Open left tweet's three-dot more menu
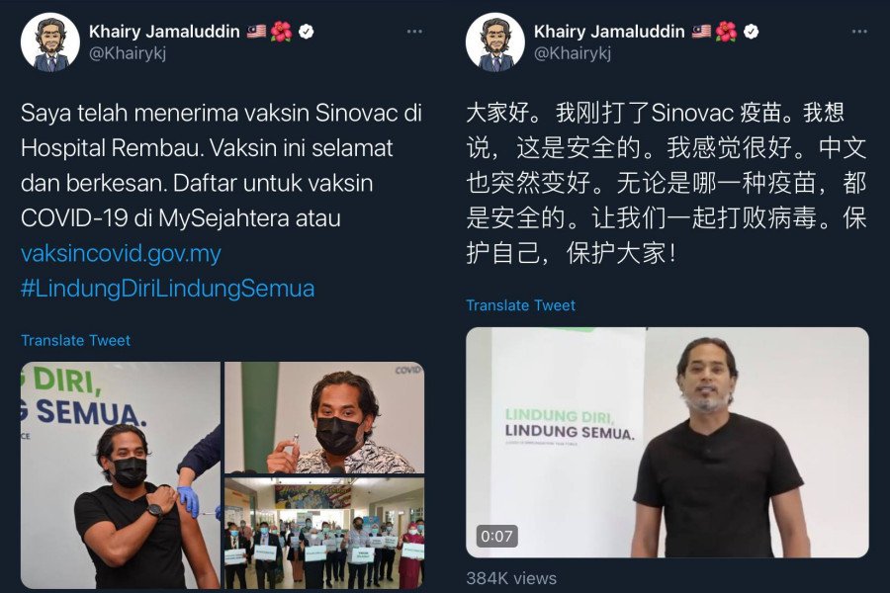 (414, 32)
